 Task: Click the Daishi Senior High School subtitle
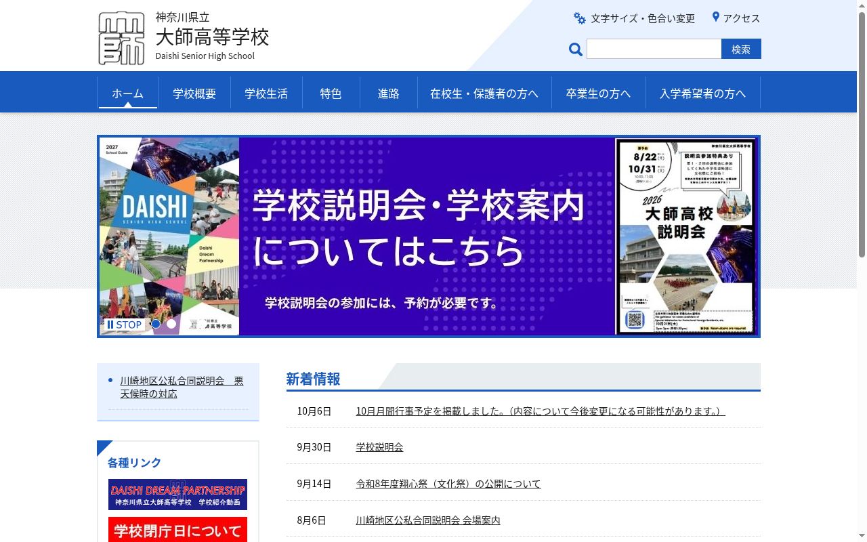coord(205,56)
